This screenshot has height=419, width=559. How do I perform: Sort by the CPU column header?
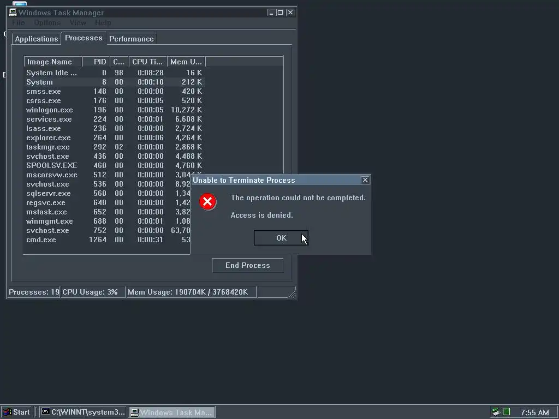click(x=119, y=62)
